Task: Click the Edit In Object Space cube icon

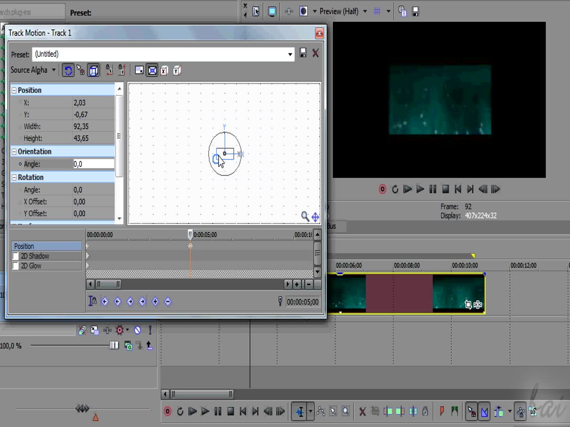Action: [x=94, y=70]
